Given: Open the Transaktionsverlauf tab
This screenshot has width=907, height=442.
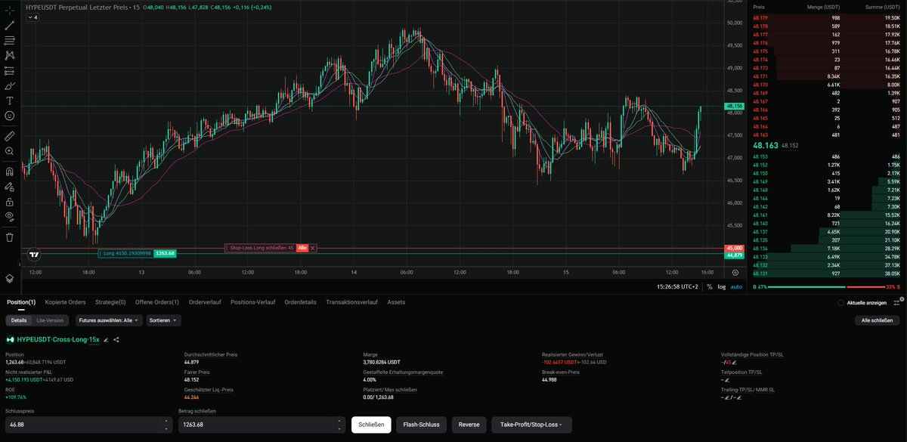Looking at the screenshot, I should [352, 301].
